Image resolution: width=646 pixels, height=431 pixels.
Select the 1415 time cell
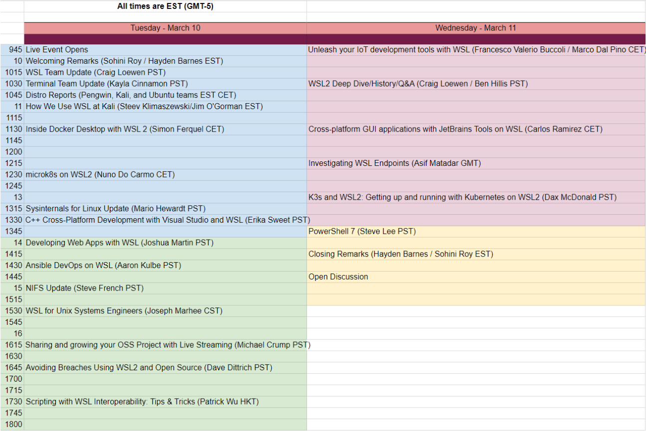click(12, 254)
